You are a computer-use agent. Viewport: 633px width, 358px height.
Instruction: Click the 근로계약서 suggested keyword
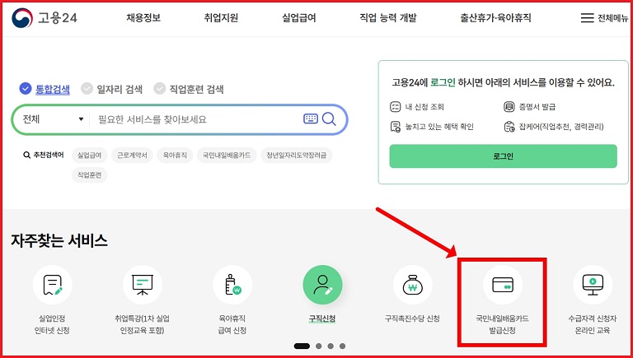(132, 156)
